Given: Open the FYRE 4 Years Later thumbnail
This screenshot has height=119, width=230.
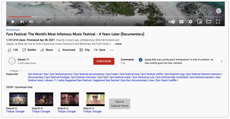Looking at the screenshot, I should [x=18, y=99].
